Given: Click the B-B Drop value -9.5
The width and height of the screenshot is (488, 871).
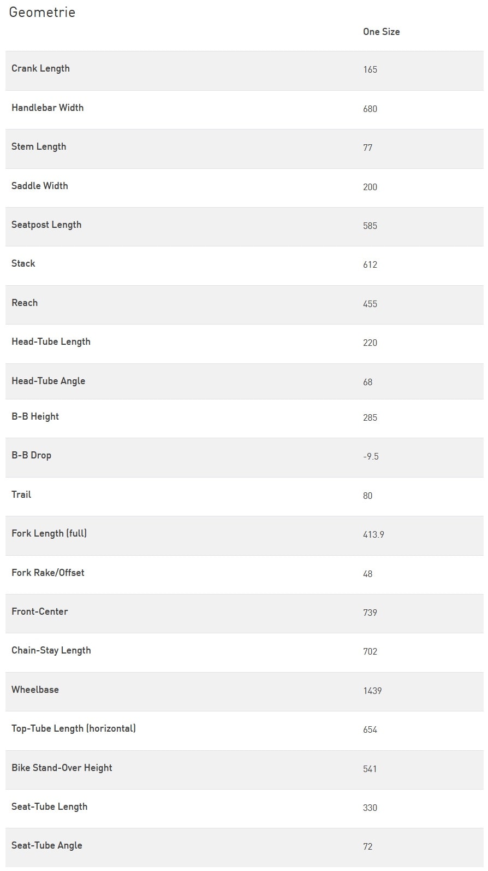Looking at the screenshot, I should (x=371, y=456).
